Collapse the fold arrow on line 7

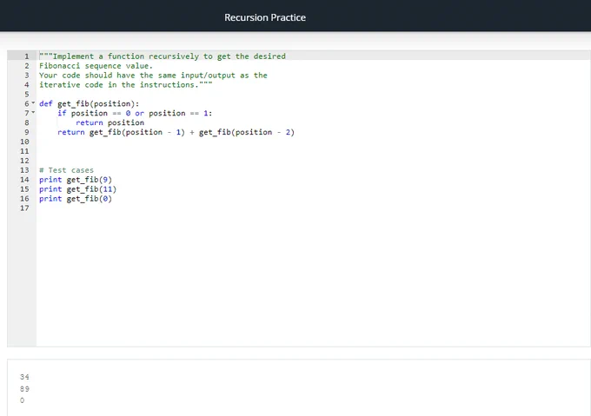[33, 112]
